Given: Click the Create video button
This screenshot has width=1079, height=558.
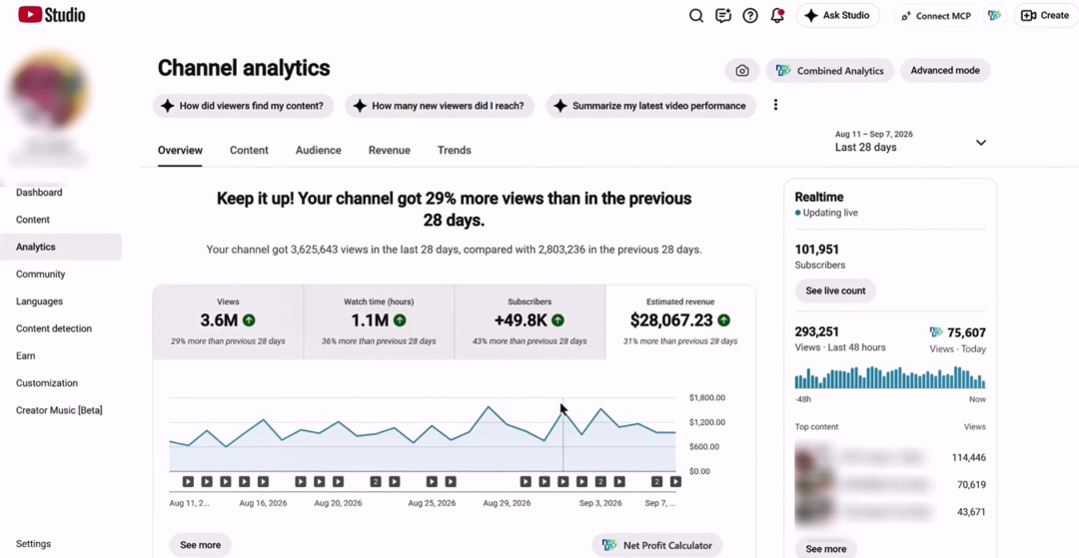Looking at the screenshot, I should point(1045,15).
